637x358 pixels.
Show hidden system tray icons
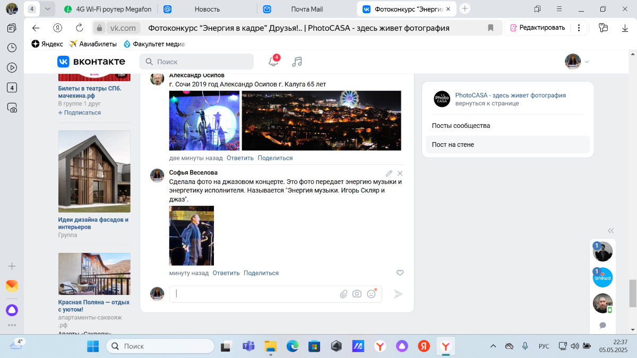(x=493, y=346)
